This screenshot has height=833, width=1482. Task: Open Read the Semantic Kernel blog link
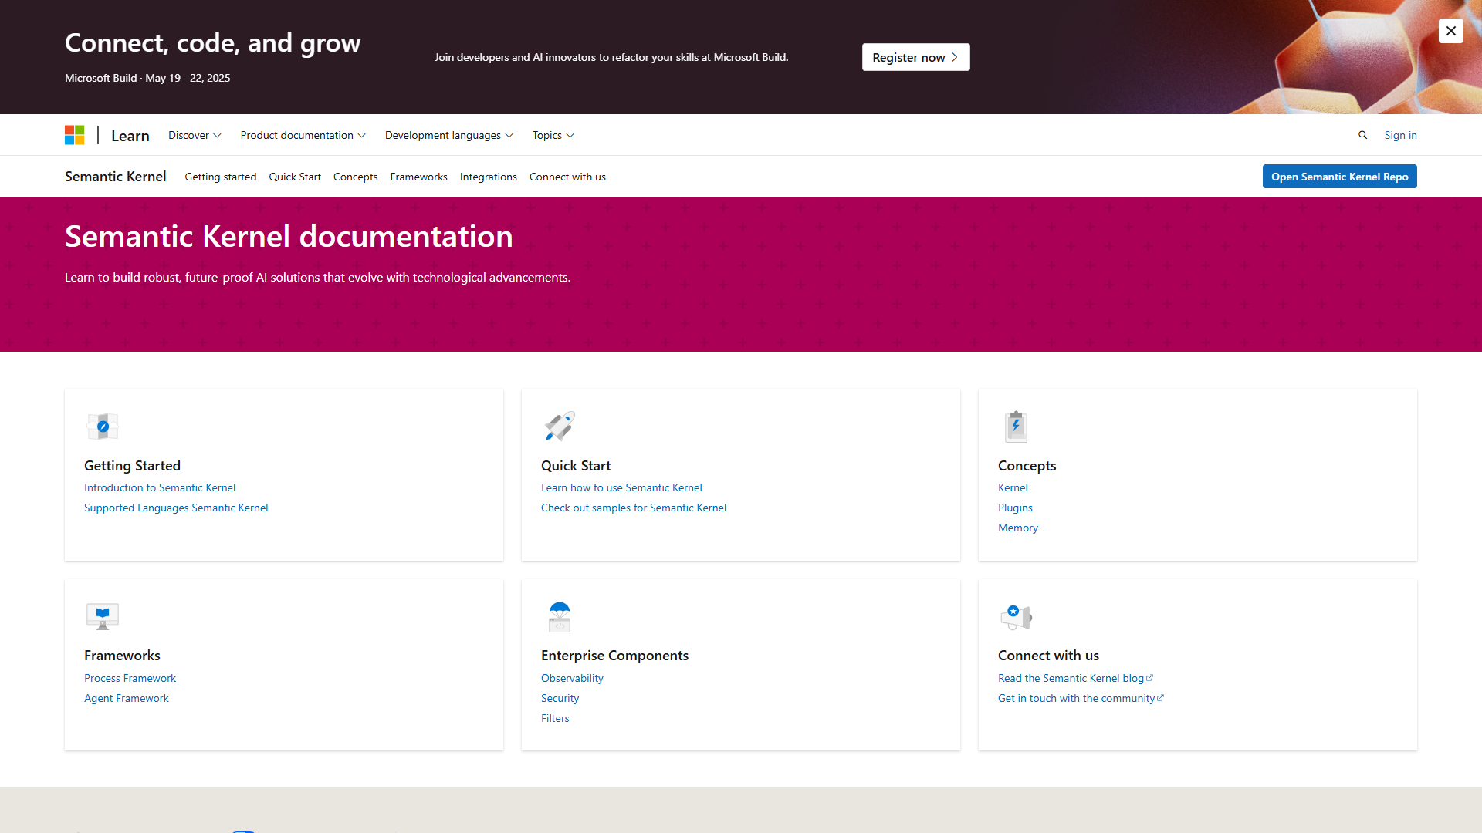pos(1075,678)
